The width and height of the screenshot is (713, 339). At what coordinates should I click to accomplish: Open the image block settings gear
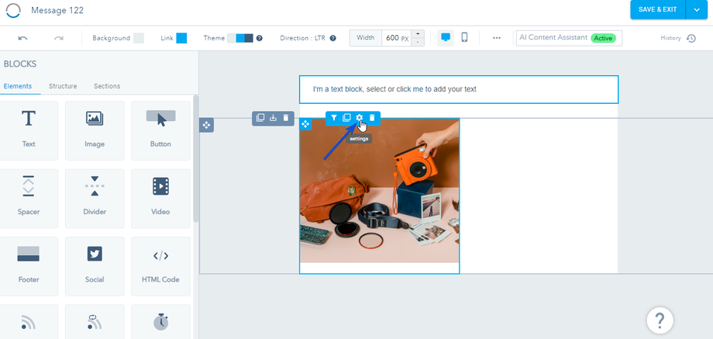pos(360,118)
